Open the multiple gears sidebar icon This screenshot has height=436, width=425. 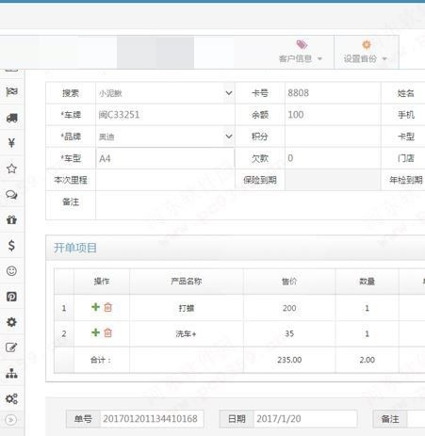coord(11,398)
